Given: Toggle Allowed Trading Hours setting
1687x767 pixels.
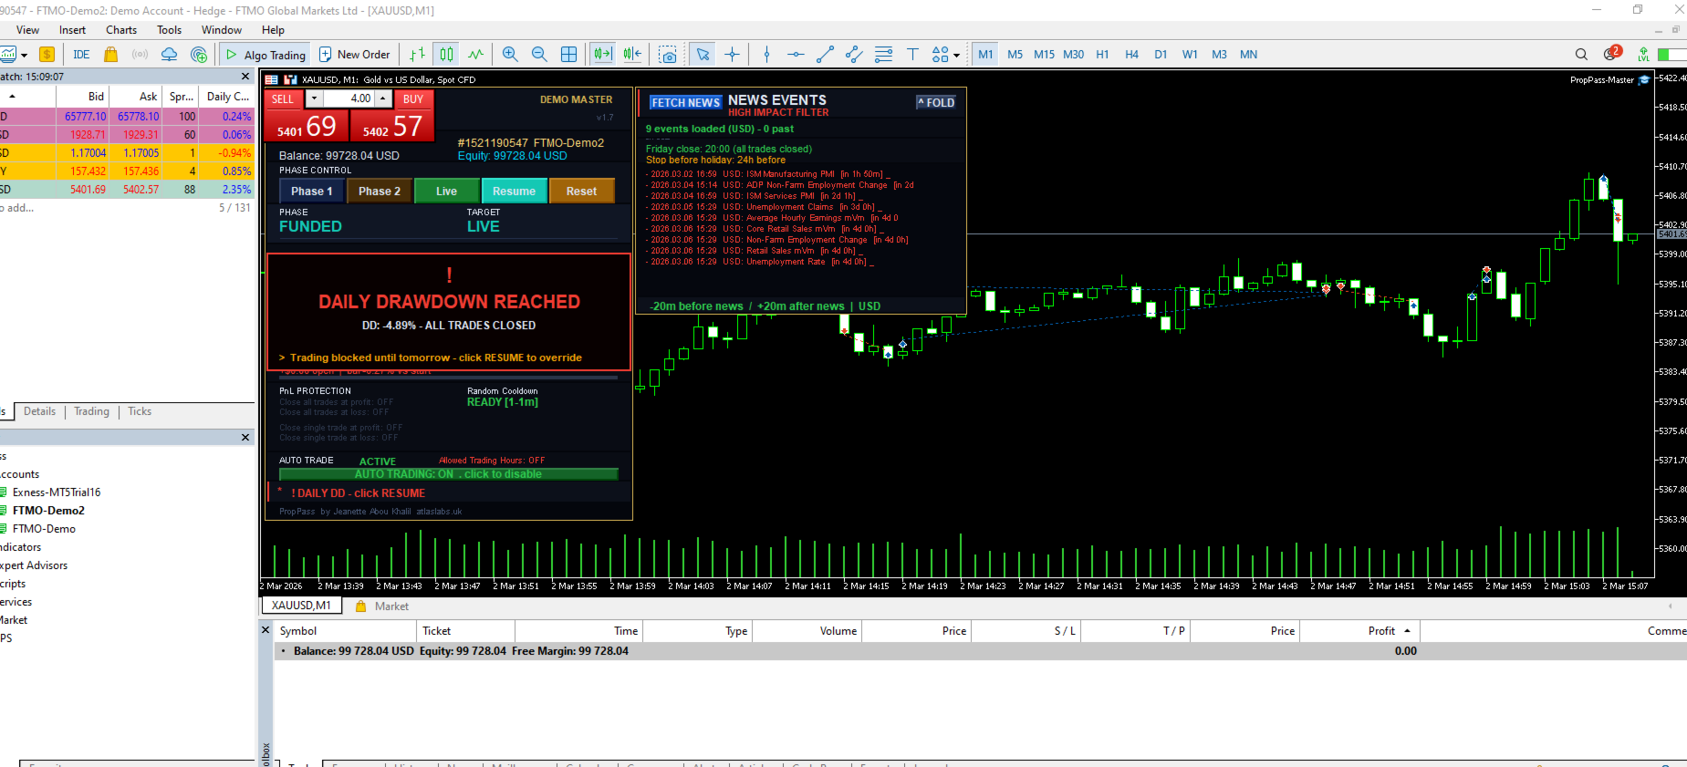Looking at the screenshot, I should point(492,461).
